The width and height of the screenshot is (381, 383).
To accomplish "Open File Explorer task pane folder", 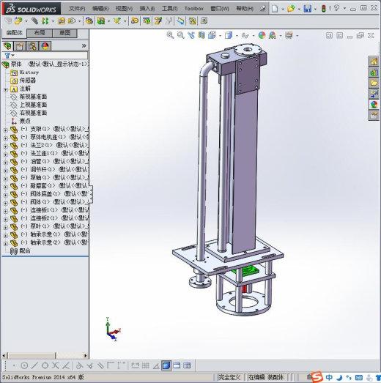I will click(x=374, y=83).
